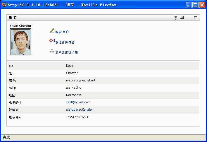Click the 职务: field label

[x=13, y=81]
